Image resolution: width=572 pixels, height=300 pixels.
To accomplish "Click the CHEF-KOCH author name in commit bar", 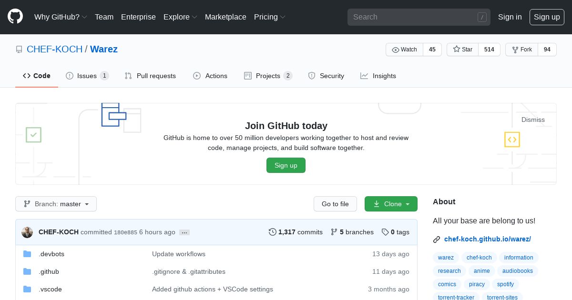I will 59,232.
